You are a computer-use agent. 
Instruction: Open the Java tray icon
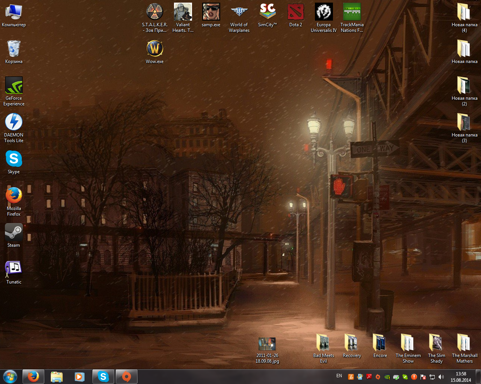(351, 377)
